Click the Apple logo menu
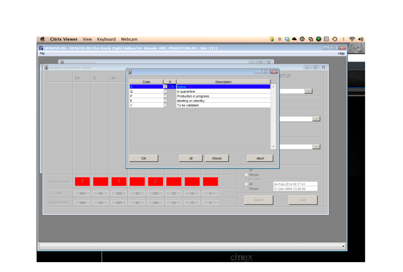 tap(43, 39)
